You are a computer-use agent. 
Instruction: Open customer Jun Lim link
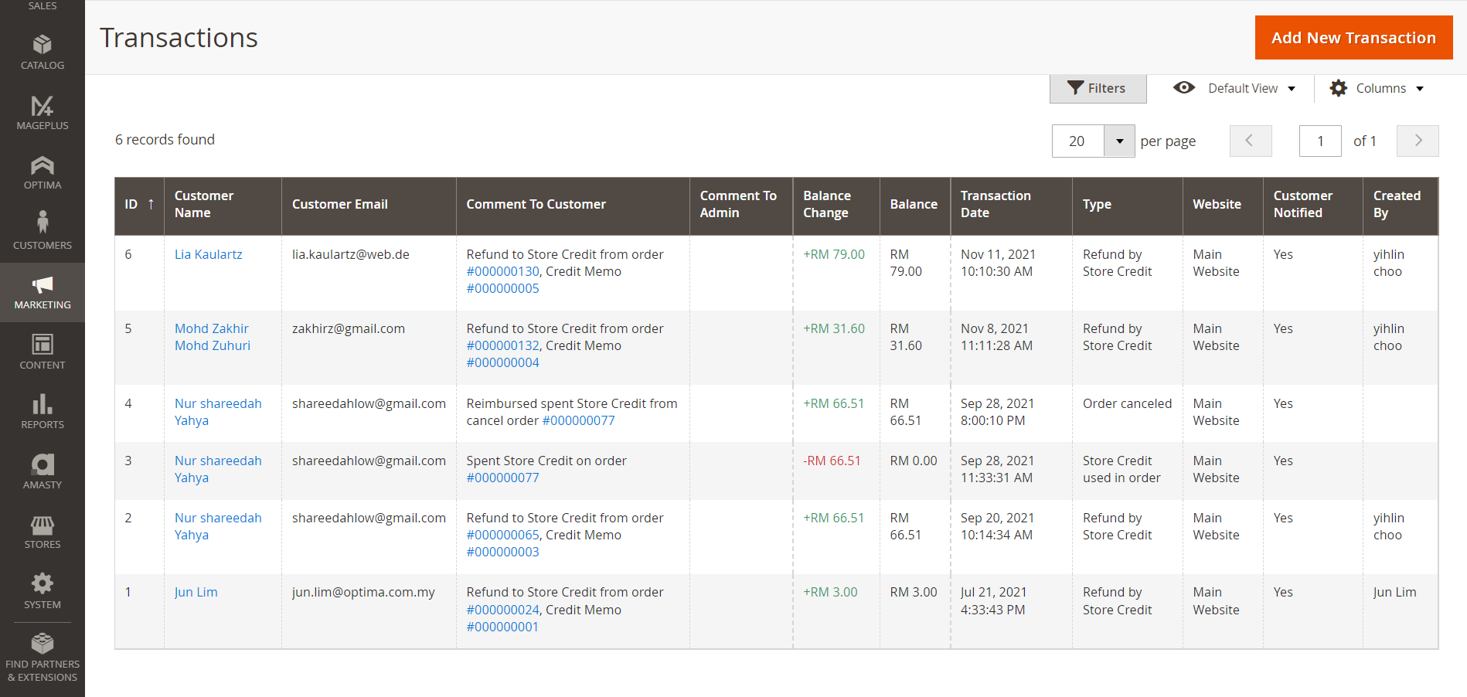tap(196, 592)
